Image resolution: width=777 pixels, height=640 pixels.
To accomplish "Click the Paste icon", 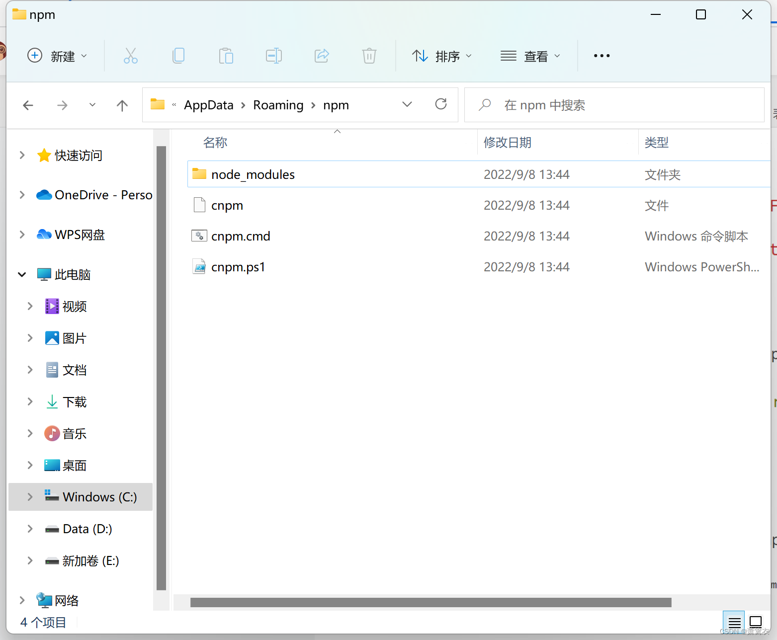I will tap(226, 56).
